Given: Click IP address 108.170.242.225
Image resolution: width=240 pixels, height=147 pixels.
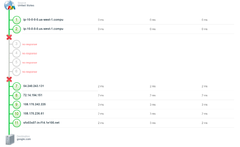Looking at the screenshot, I should (x=34, y=104).
